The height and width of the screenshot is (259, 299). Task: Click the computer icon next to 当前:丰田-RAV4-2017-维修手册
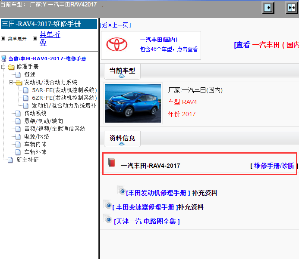tap(4, 59)
